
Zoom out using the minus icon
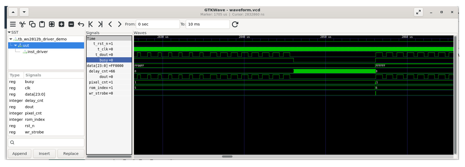point(71,24)
